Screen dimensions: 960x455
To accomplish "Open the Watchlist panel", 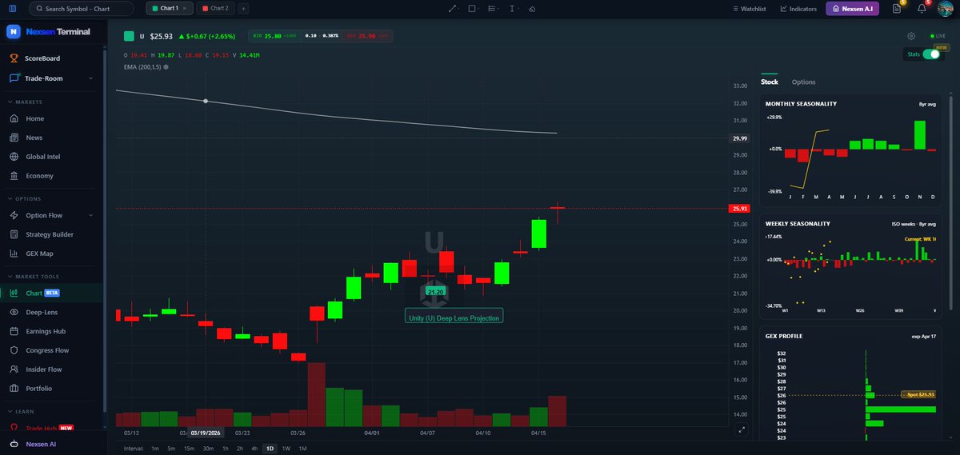I will click(x=750, y=9).
